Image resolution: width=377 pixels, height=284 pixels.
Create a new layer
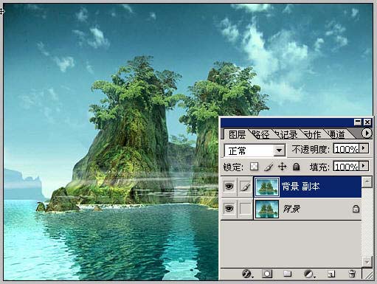pyautogui.click(x=331, y=274)
